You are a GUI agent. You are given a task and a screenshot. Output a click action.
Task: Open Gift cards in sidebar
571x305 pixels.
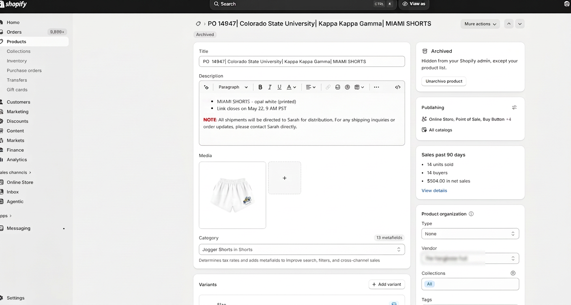[17, 90]
